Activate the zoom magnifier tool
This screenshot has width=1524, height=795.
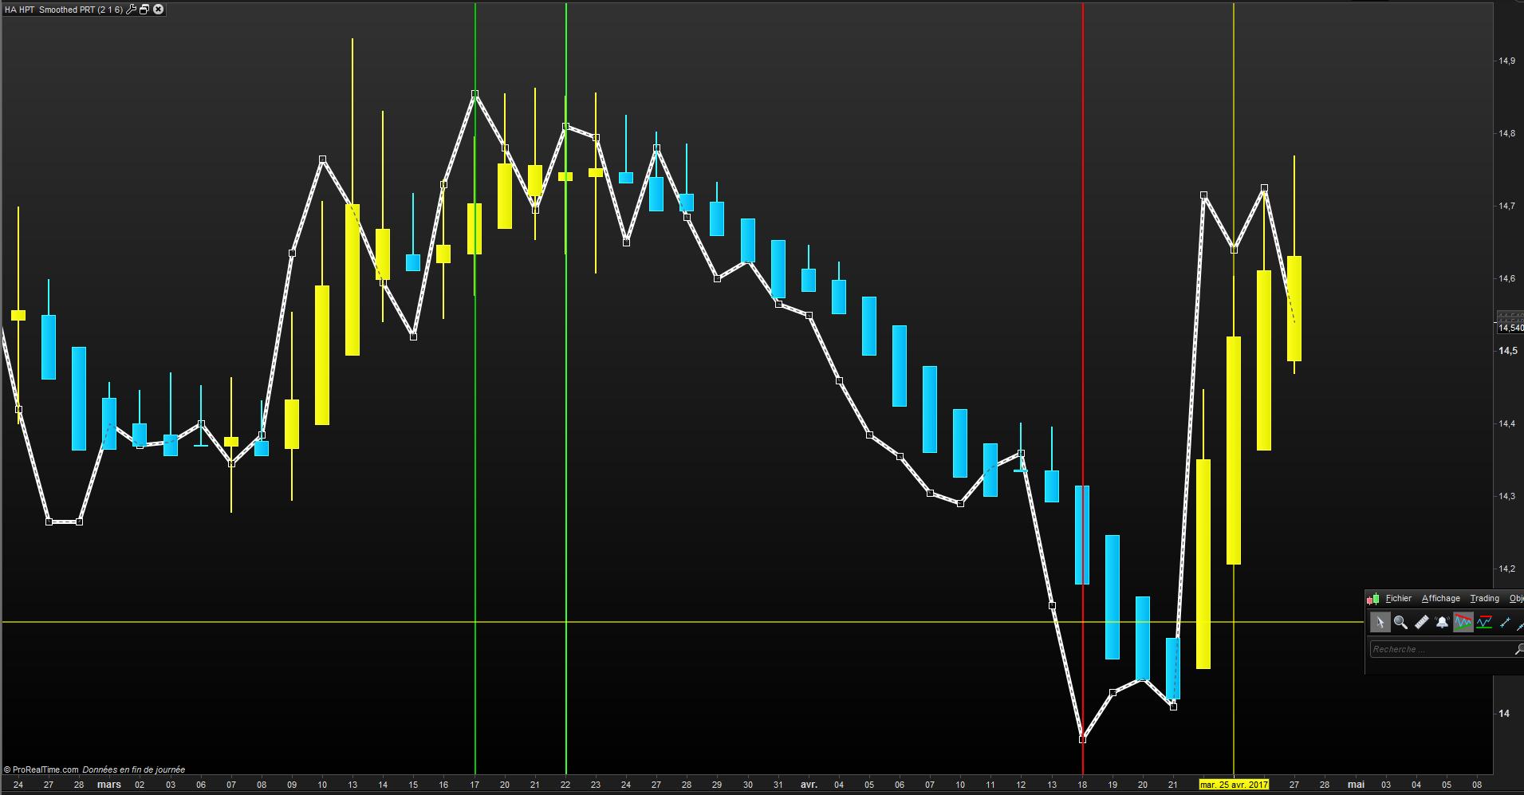1400,622
